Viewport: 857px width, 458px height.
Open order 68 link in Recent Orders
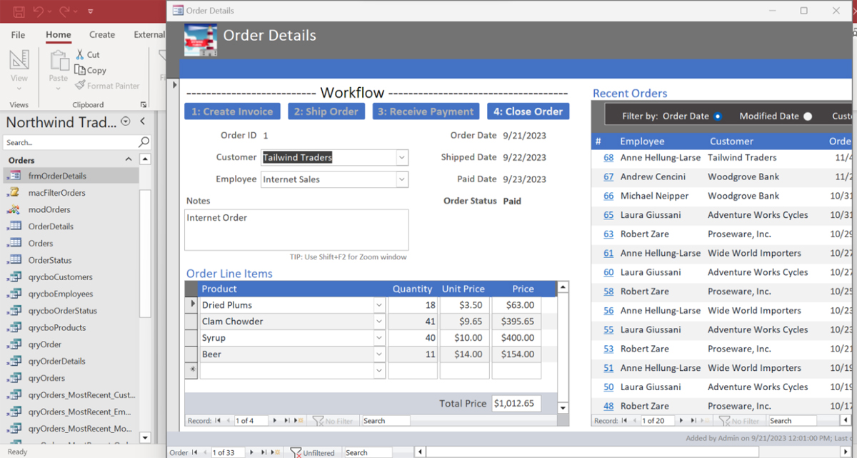point(608,158)
